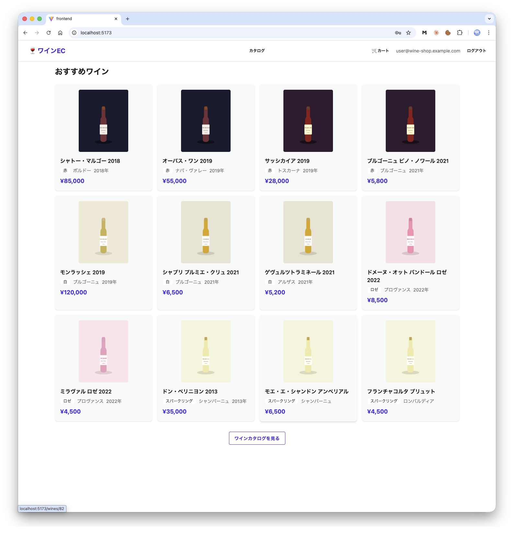514x536 pixels.
Task: Click the browser home icon
Action: [60, 33]
